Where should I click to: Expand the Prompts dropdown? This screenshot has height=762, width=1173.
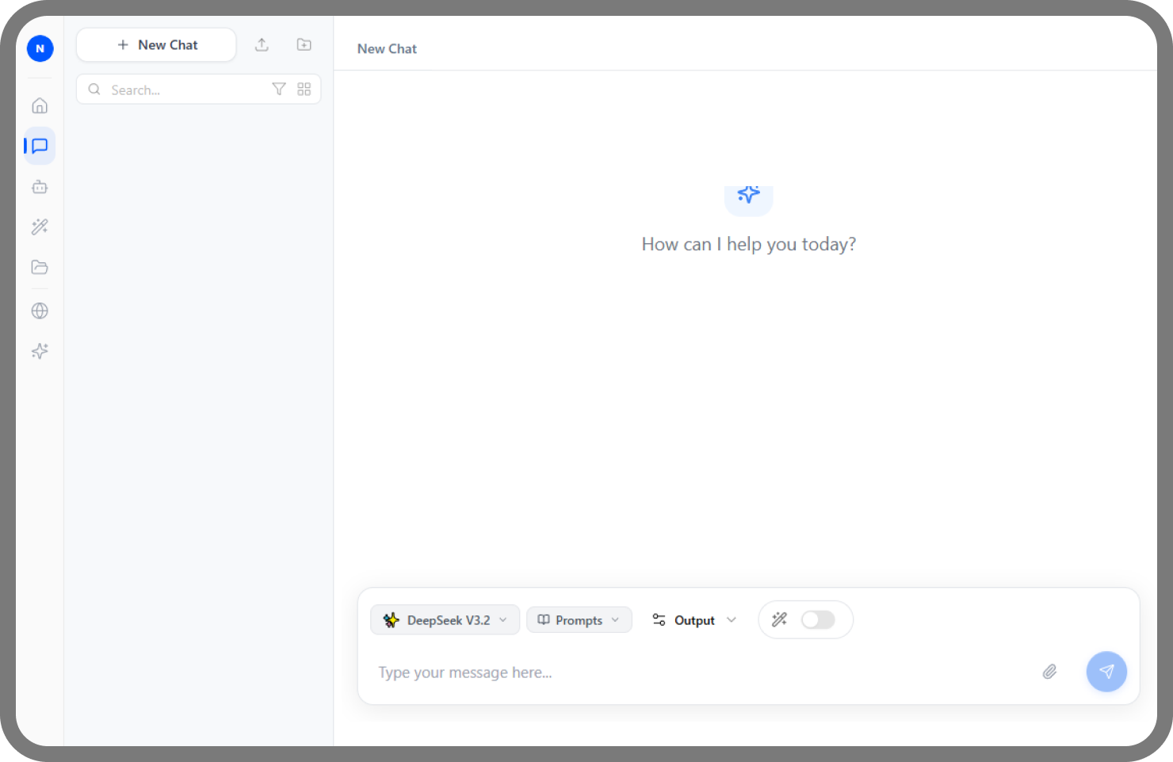[x=579, y=620]
